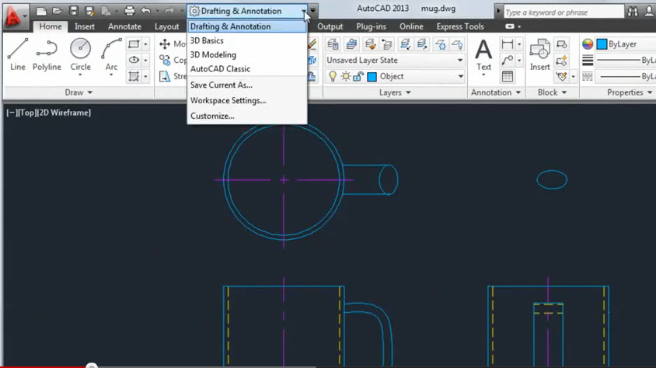
Task: Select the Text annotation tool
Action: pos(483,54)
